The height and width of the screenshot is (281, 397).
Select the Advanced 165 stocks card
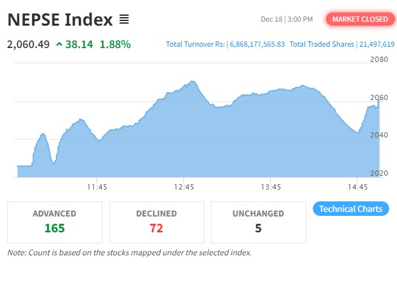click(x=55, y=222)
